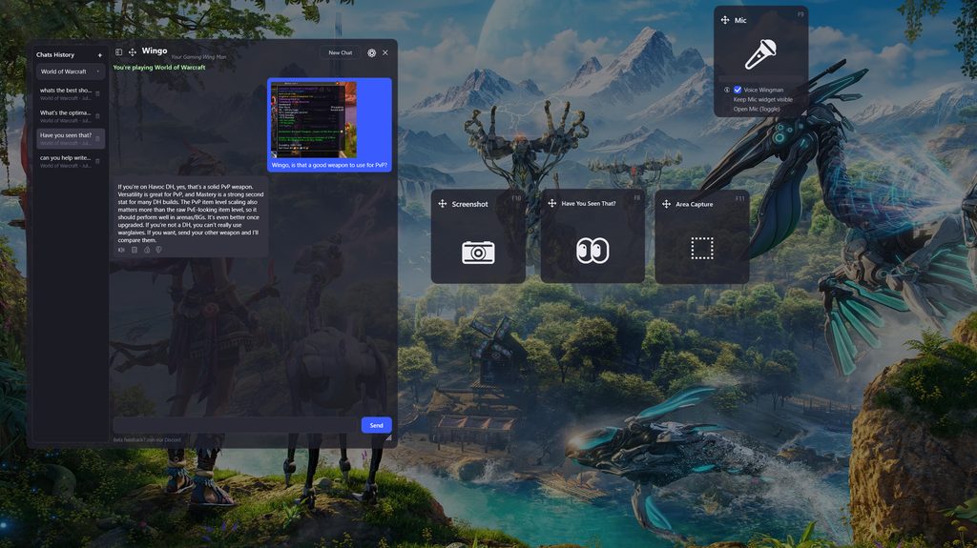Click thumbs down on the response
Viewport: 977px width, 548px height.
click(159, 250)
